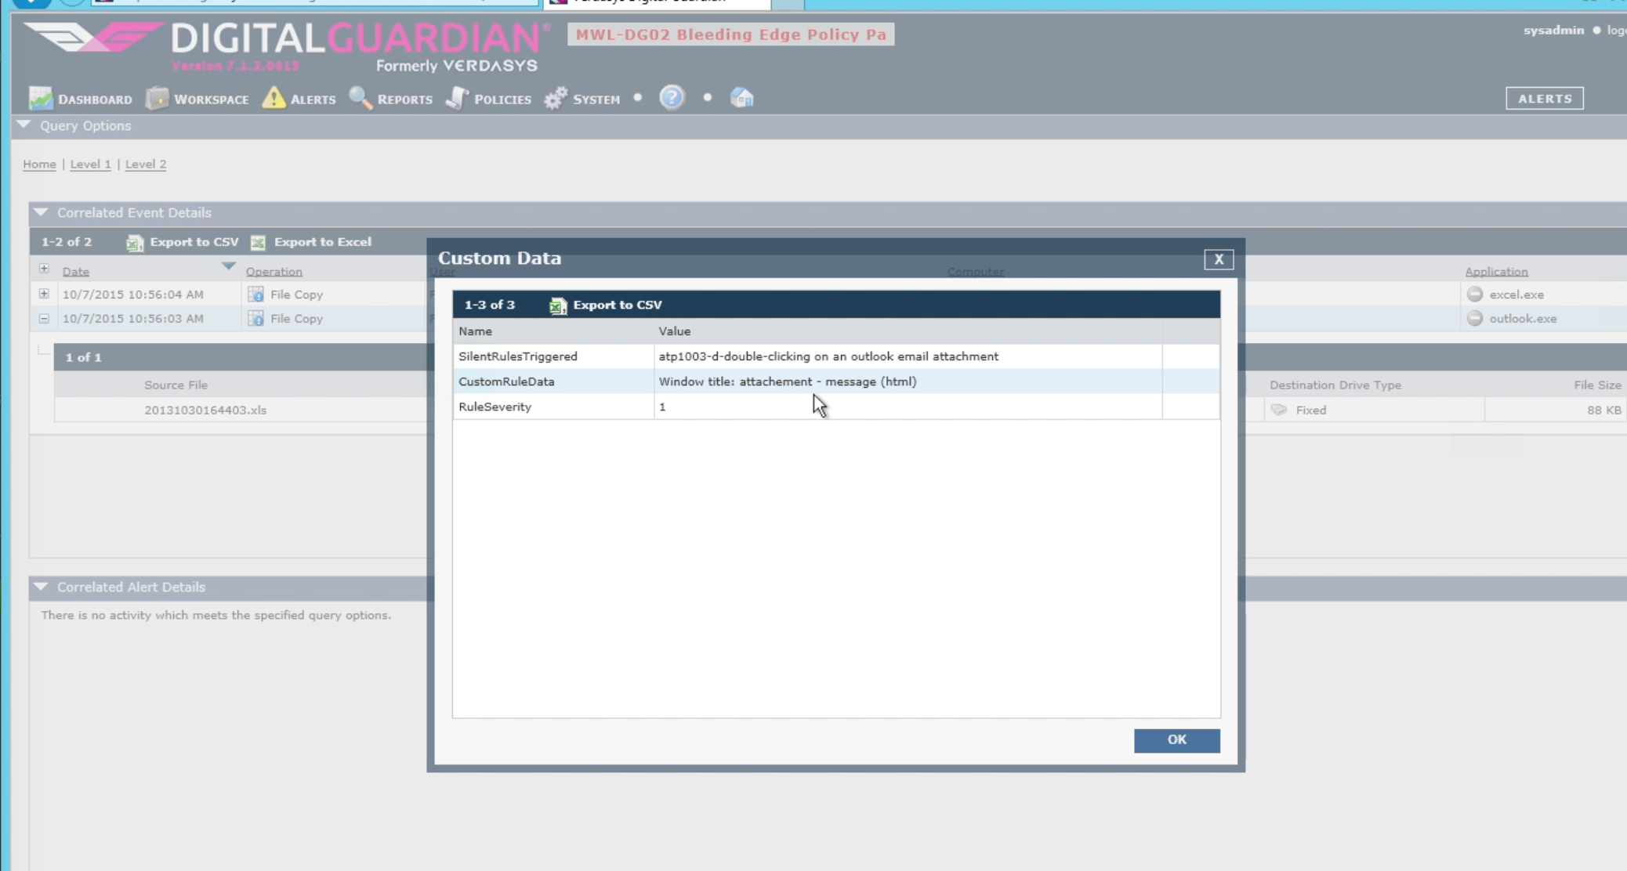Screen dimensions: 1627x871
Task: Click the System settings icon
Action: click(556, 98)
